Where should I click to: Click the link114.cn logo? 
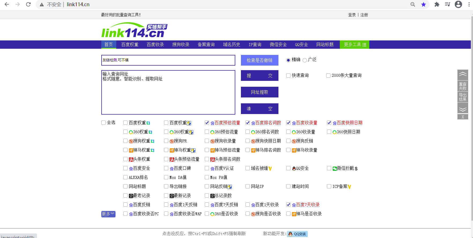coord(134,30)
